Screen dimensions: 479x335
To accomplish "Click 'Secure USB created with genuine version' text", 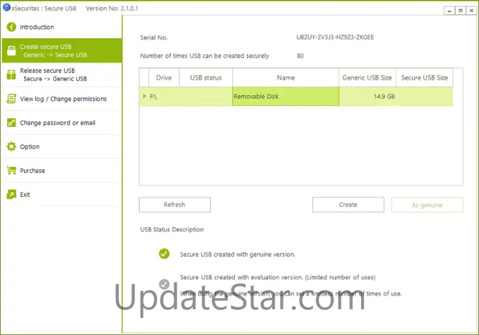I will click(238, 254).
